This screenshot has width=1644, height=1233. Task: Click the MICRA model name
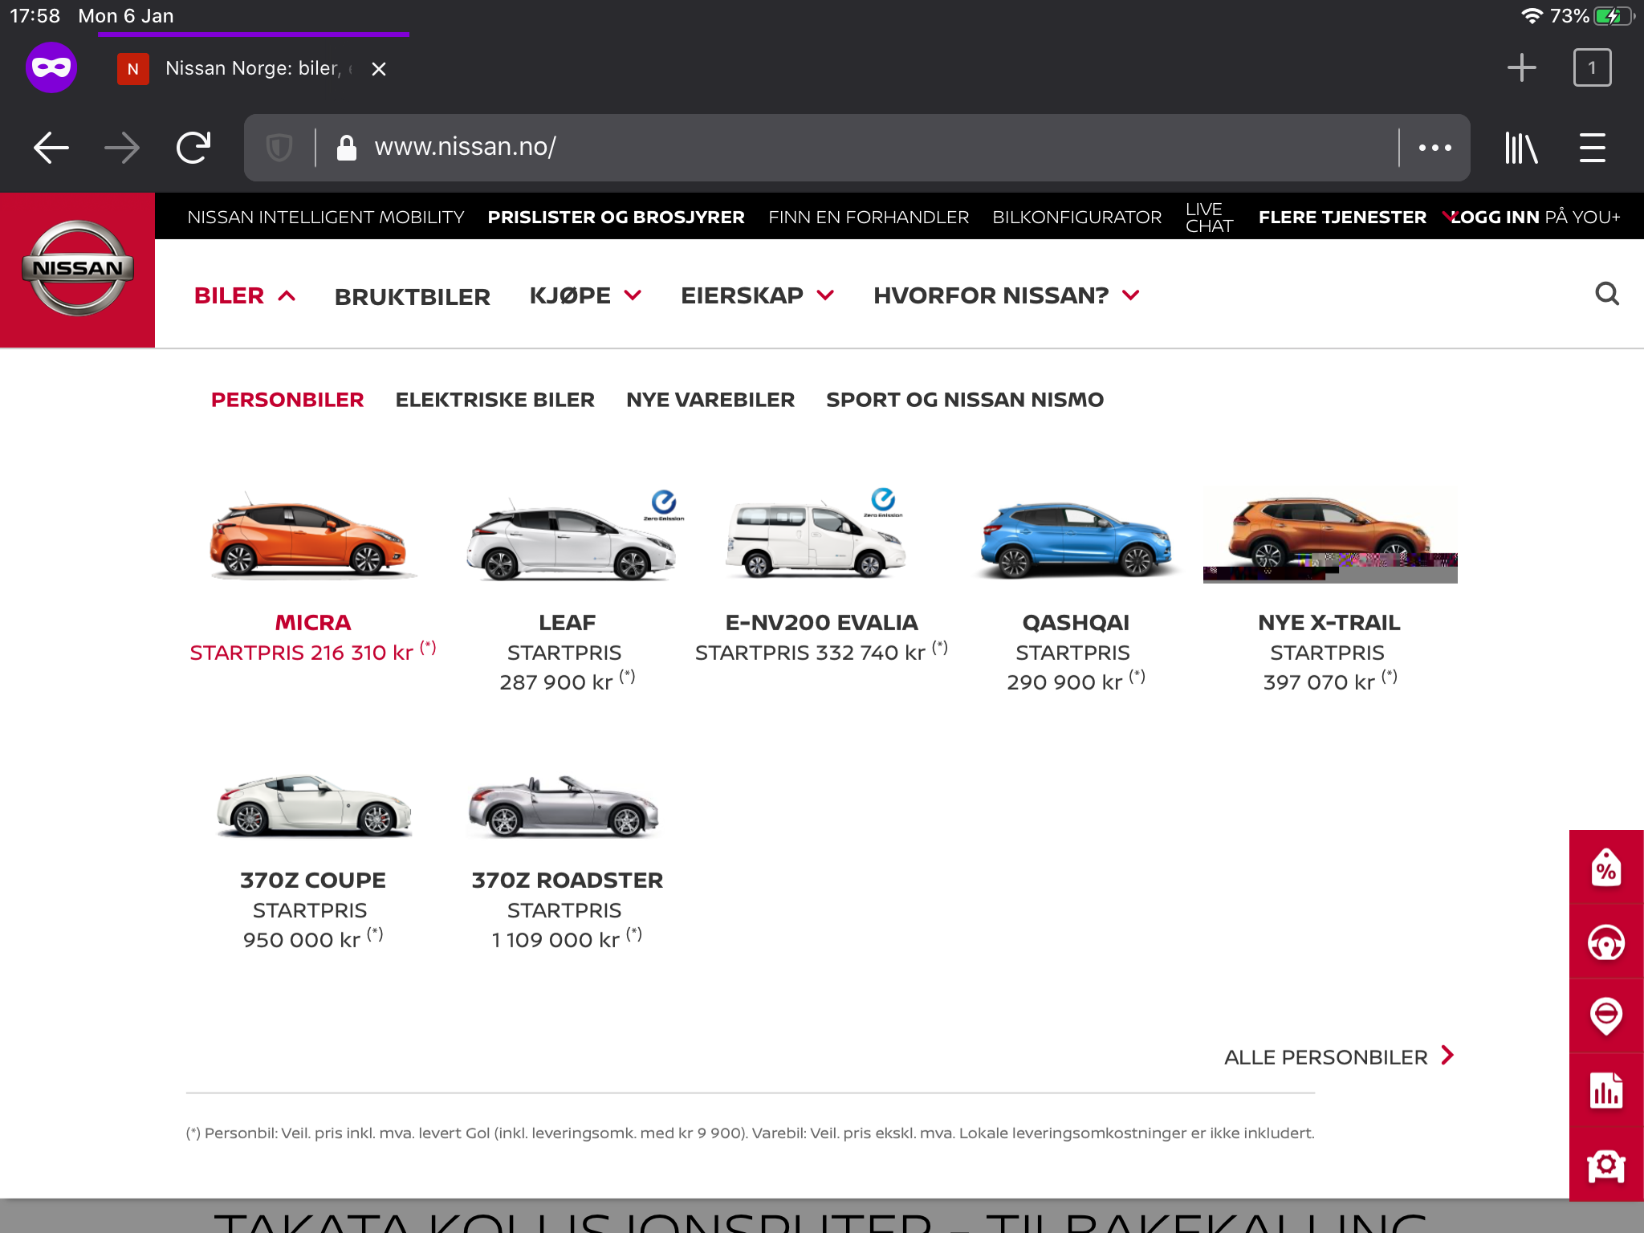point(313,623)
